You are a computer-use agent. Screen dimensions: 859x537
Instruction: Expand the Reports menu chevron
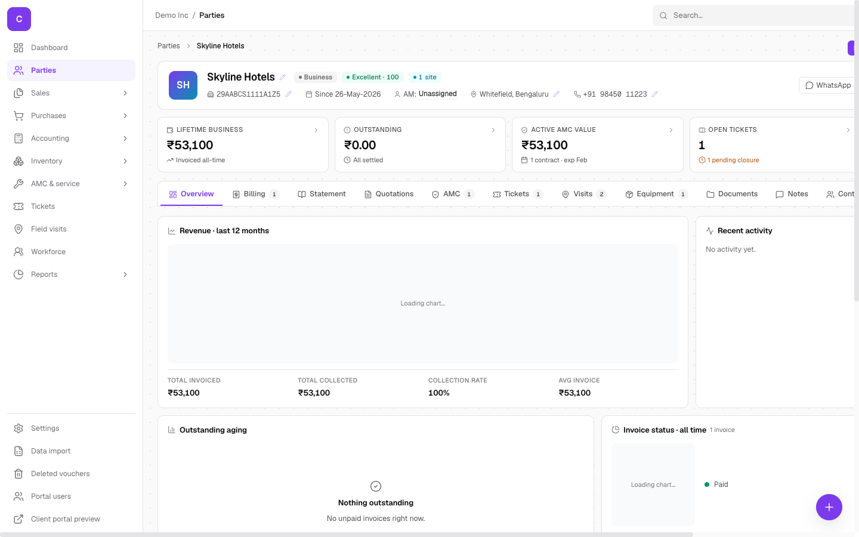(125, 274)
